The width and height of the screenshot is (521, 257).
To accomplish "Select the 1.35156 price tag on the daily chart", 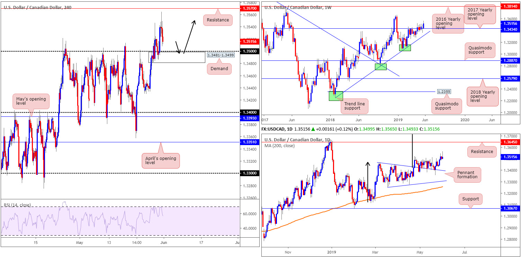I will [510, 156].
